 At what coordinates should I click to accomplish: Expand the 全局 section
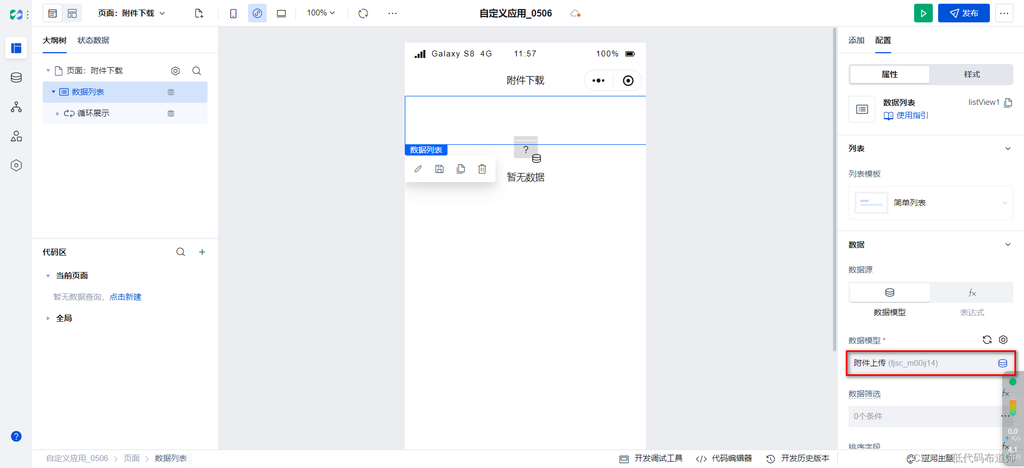(48, 318)
